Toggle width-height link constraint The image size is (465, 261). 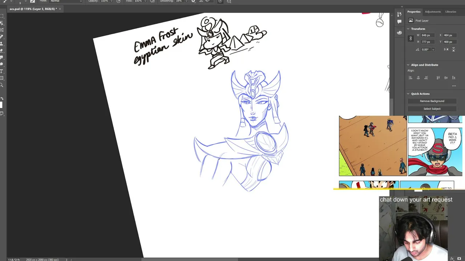(411, 38)
